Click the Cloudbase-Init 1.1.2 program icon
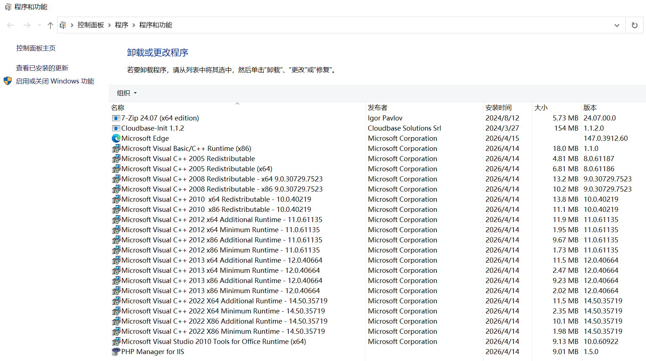The image size is (646, 361). tap(116, 128)
